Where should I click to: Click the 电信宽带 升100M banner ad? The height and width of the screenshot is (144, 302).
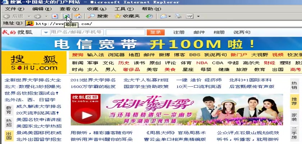coord(152,44)
